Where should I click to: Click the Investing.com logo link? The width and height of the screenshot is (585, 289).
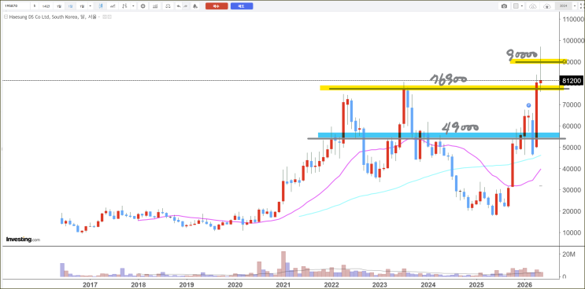[x=23, y=240]
